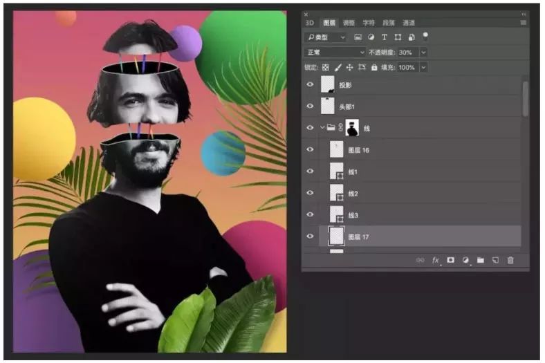
Task: Switch to the 通道 tab
Action: pyautogui.click(x=409, y=23)
